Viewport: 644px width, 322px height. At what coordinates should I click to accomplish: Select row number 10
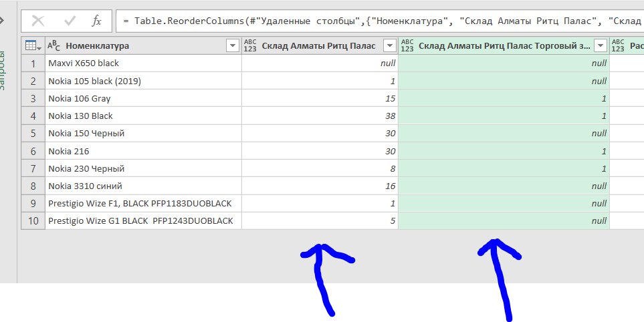click(33, 220)
